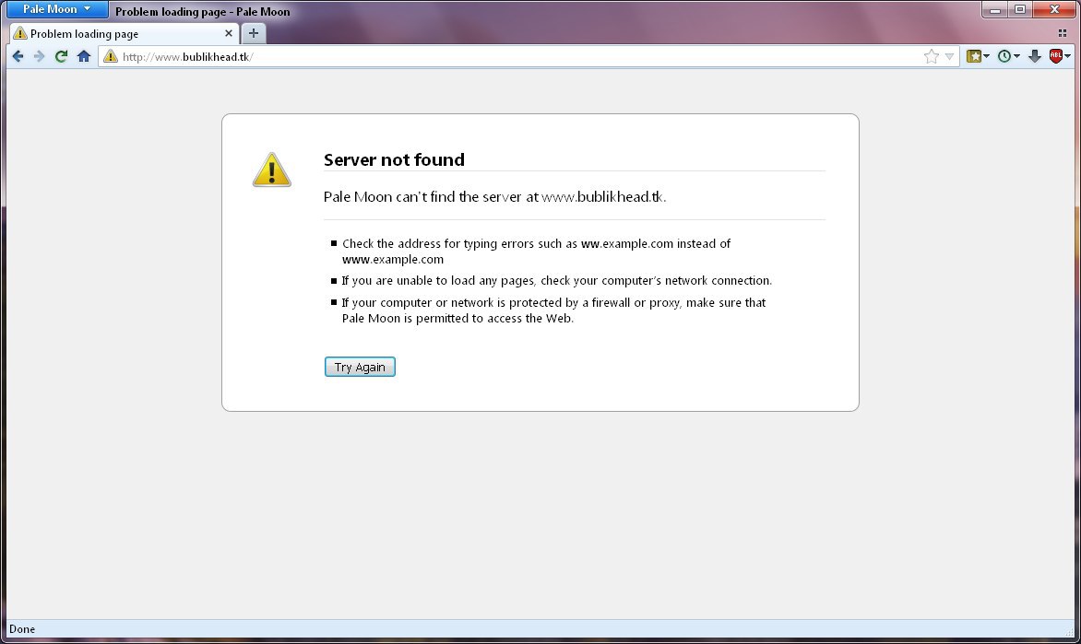Click the red ABL adblock icon
The width and height of the screenshot is (1081, 644).
pyautogui.click(x=1055, y=56)
